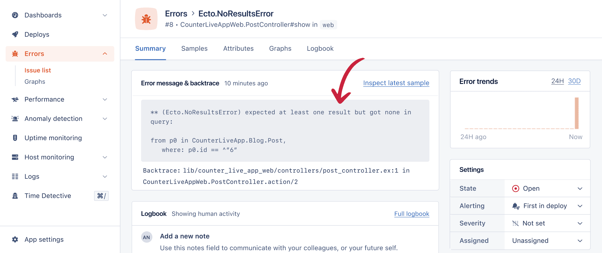This screenshot has height=253, width=602.
Task: Open the Alerting dropdown showing First in deploy
Action: point(547,206)
